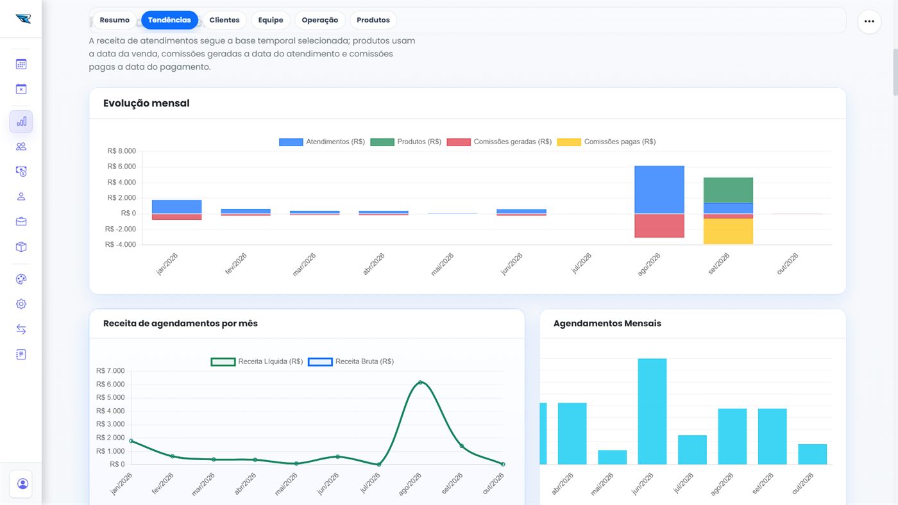Select the Tendências tab
Image resolution: width=898 pixels, height=505 pixels.
[x=169, y=21]
